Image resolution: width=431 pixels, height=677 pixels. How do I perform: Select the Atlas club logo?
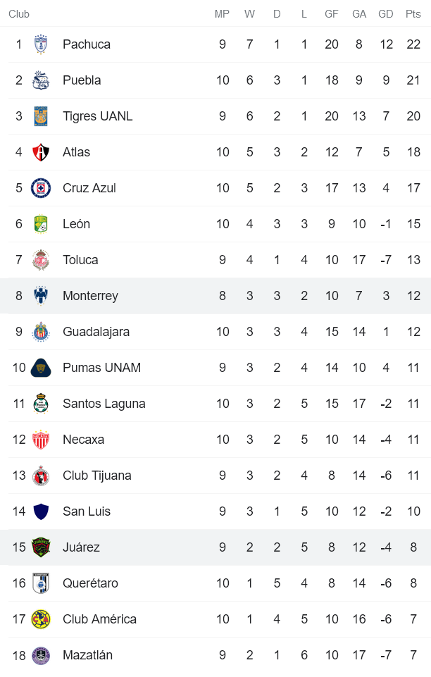coord(42,151)
